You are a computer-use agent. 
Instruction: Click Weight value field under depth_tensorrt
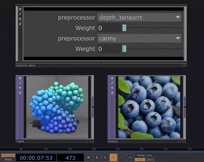click(x=110, y=28)
